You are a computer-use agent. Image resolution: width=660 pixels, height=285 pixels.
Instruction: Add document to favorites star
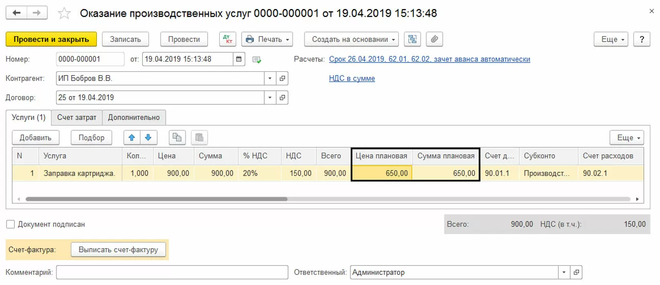[x=65, y=13]
